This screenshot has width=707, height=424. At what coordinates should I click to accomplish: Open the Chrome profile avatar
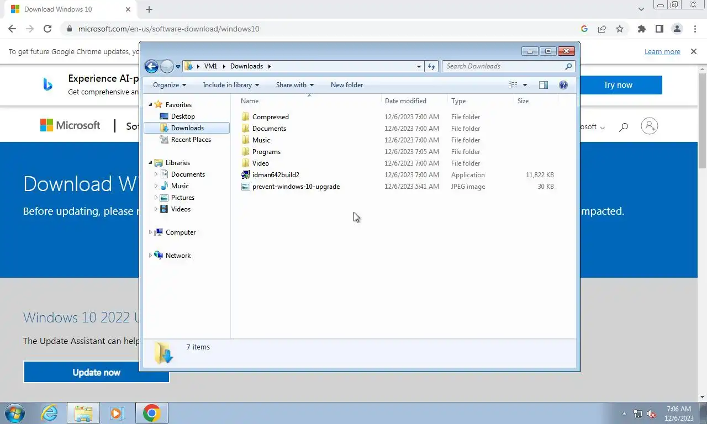click(677, 29)
